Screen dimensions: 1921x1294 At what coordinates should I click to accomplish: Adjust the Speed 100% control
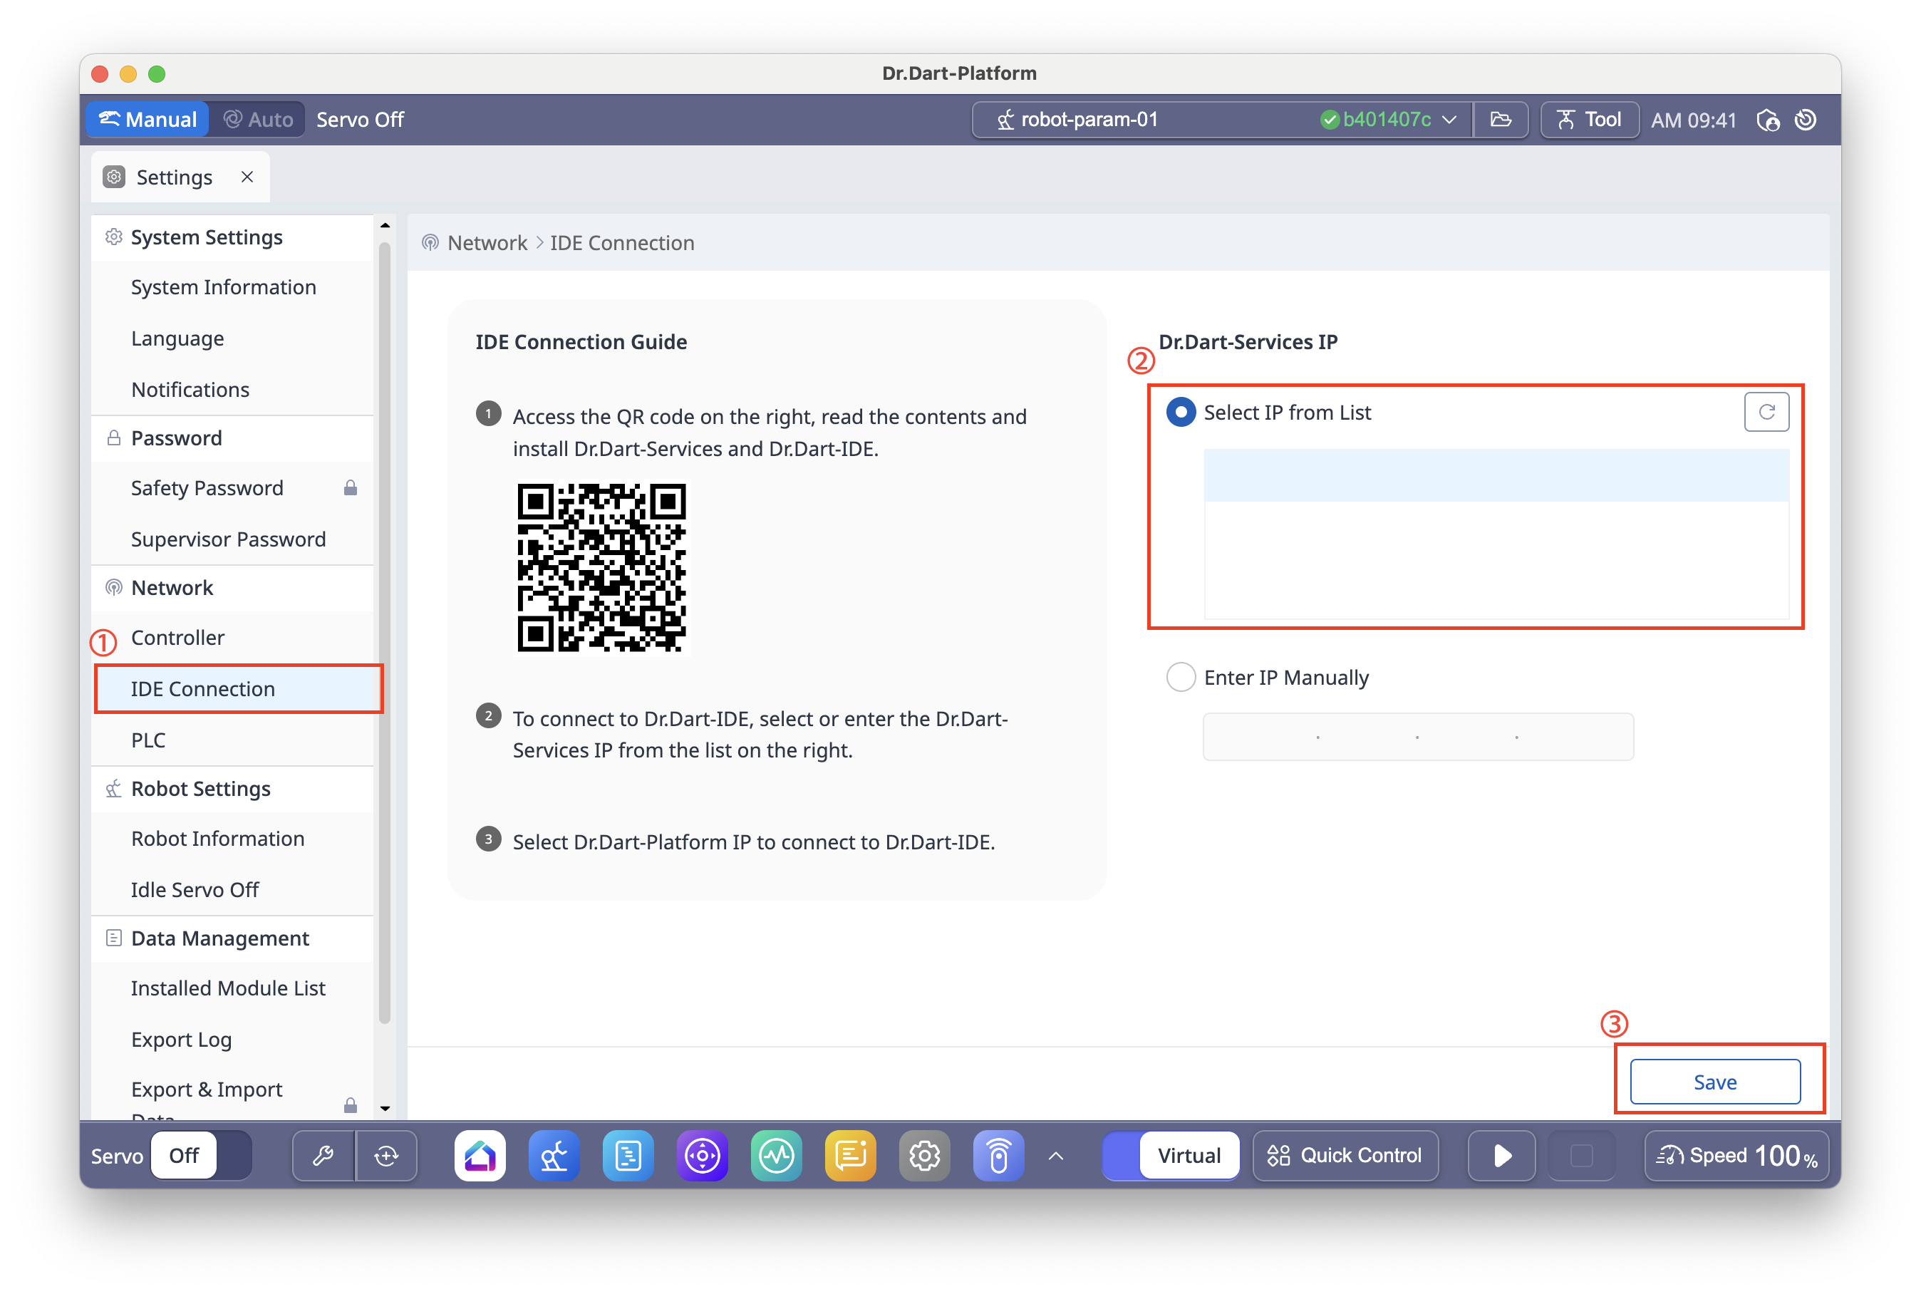[1736, 1155]
